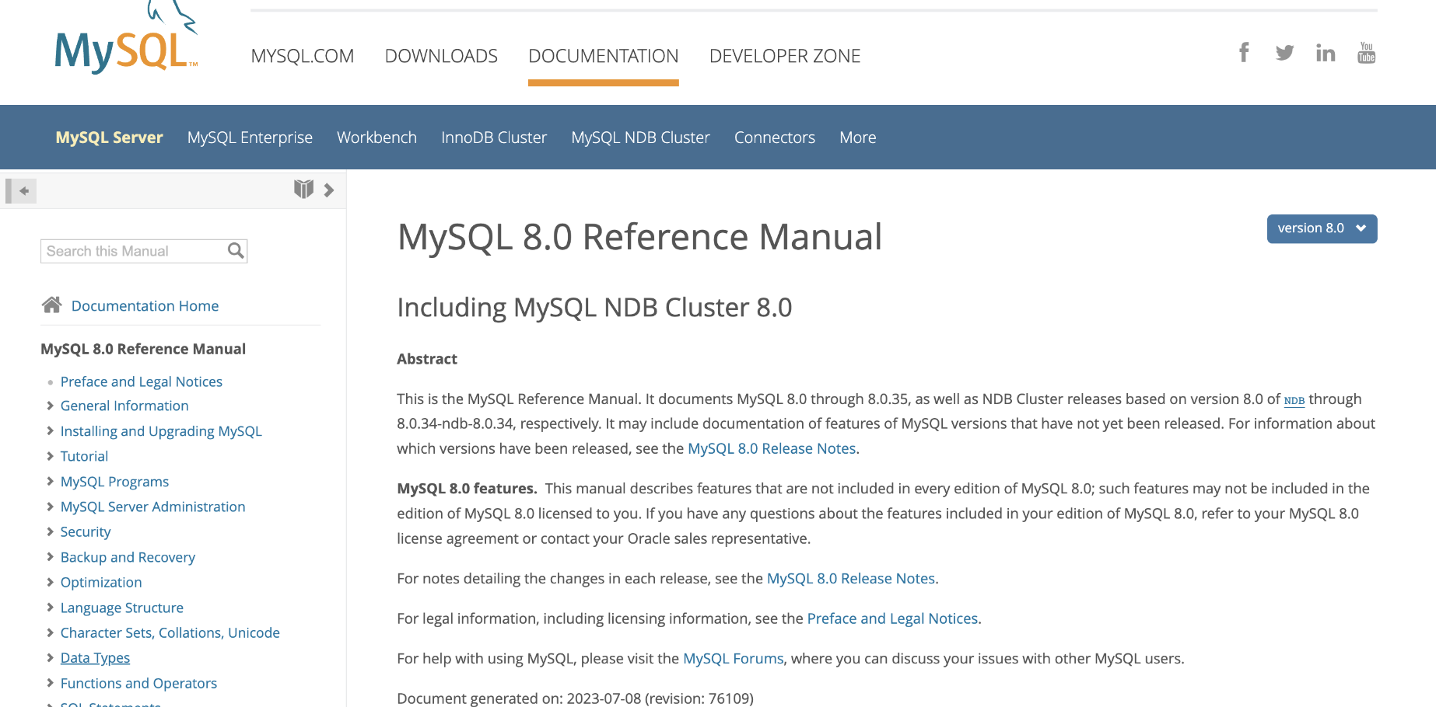Click the open book table-of-contents icon
1436x707 pixels.
click(303, 189)
